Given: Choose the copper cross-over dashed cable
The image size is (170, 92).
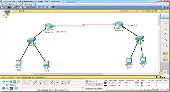Looking at the screenshot, I should [x=41, y=83].
